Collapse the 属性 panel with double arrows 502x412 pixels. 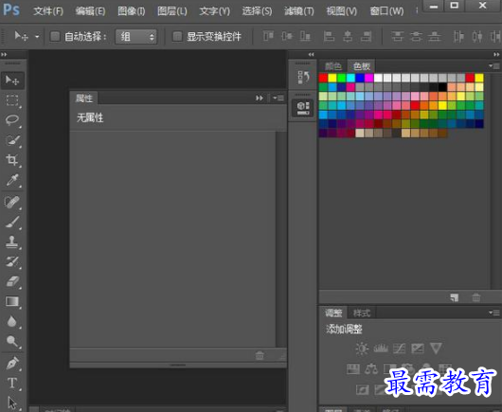coord(259,98)
